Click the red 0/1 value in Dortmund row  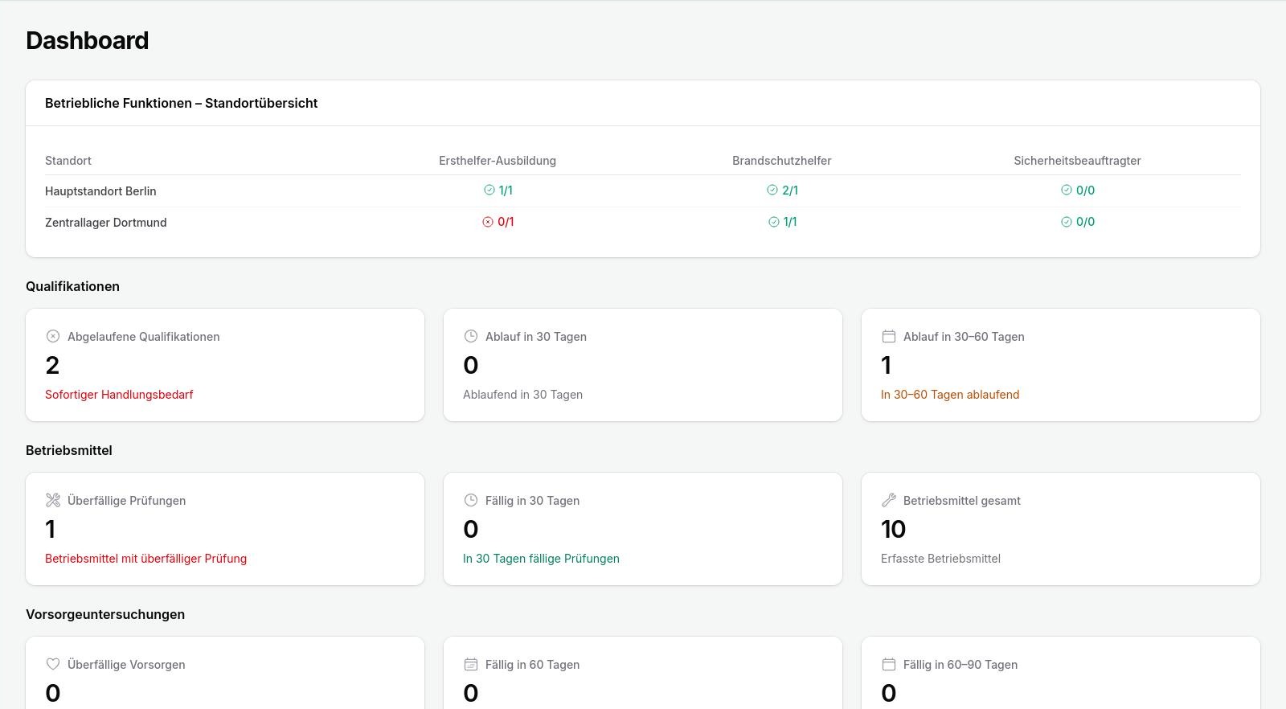(506, 222)
